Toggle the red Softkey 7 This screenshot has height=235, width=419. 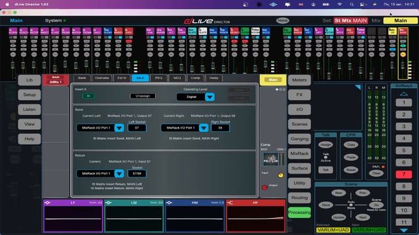tap(404, 174)
